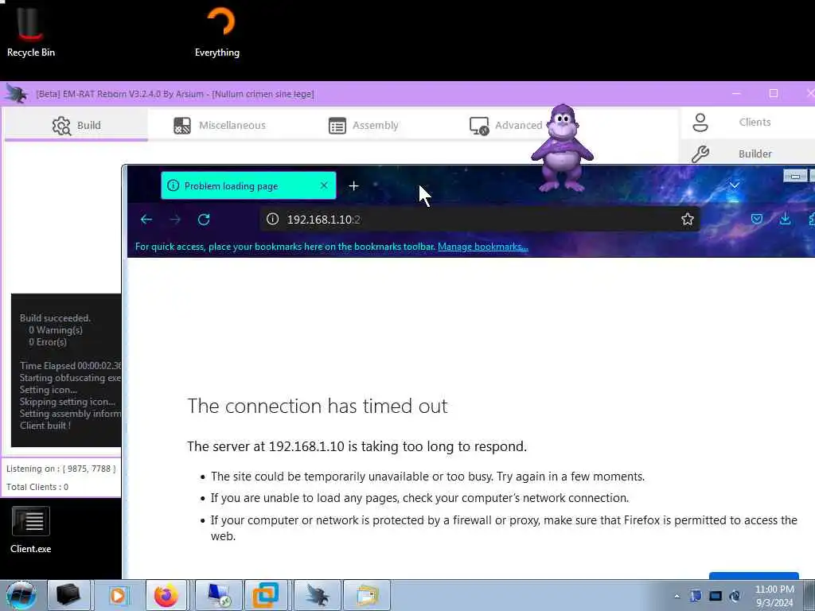
Task: Open the Windows Start menu
Action: click(21, 595)
